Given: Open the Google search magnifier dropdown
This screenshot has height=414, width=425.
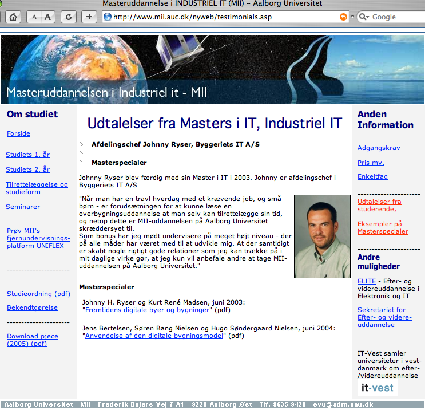Looking at the screenshot, I should [364, 17].
